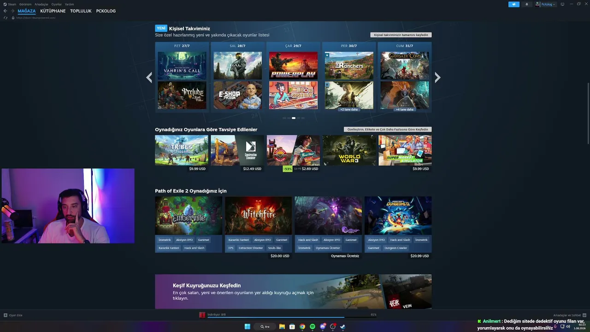Open the Steam announcements megaphone button

[514, 4]
